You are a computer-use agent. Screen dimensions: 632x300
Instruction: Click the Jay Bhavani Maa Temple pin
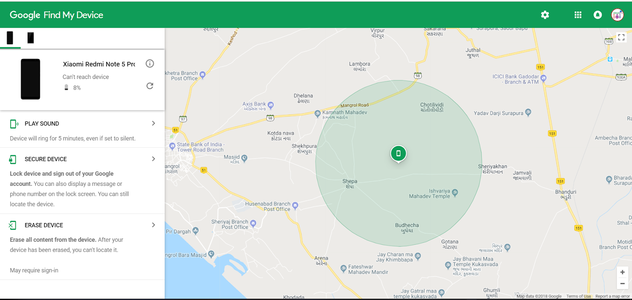tap(448, 265)
